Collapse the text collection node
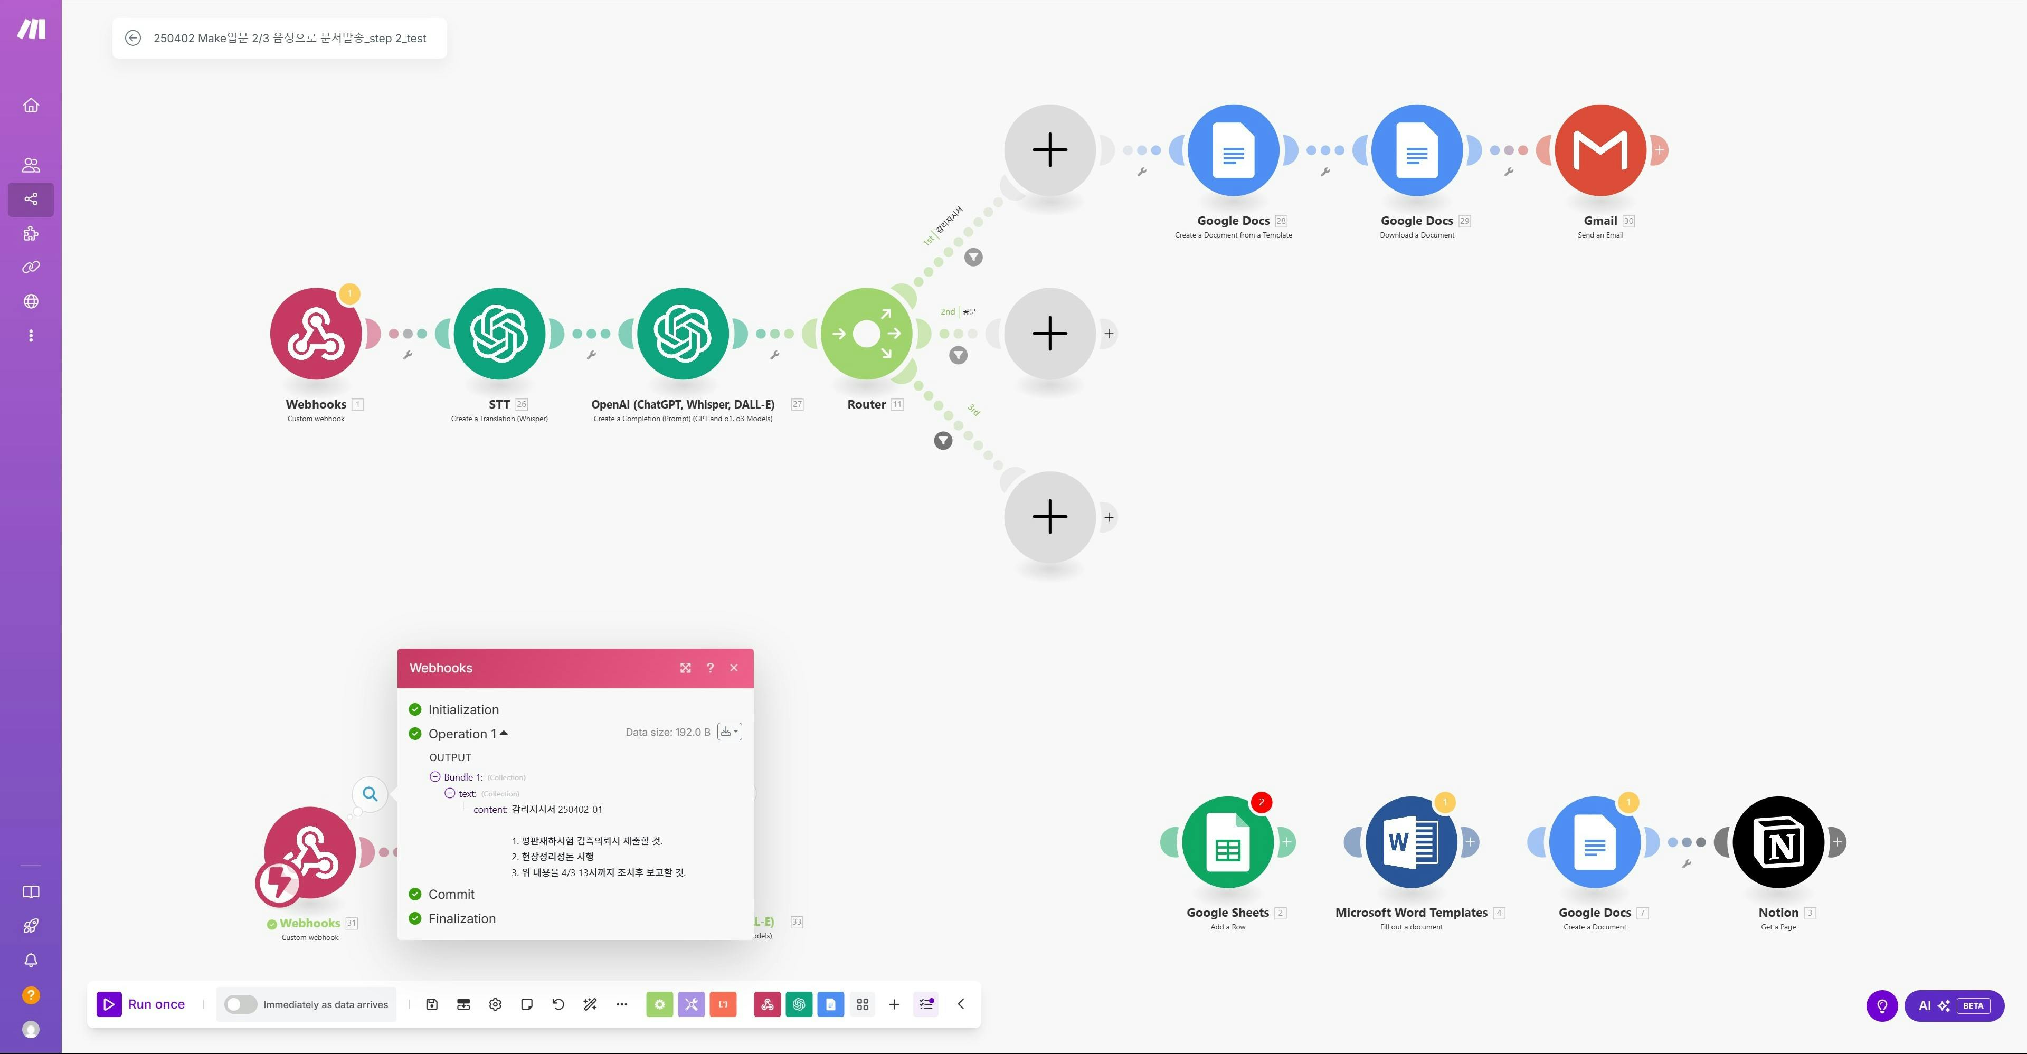The image size is (2027, 1054). point(450,794)
